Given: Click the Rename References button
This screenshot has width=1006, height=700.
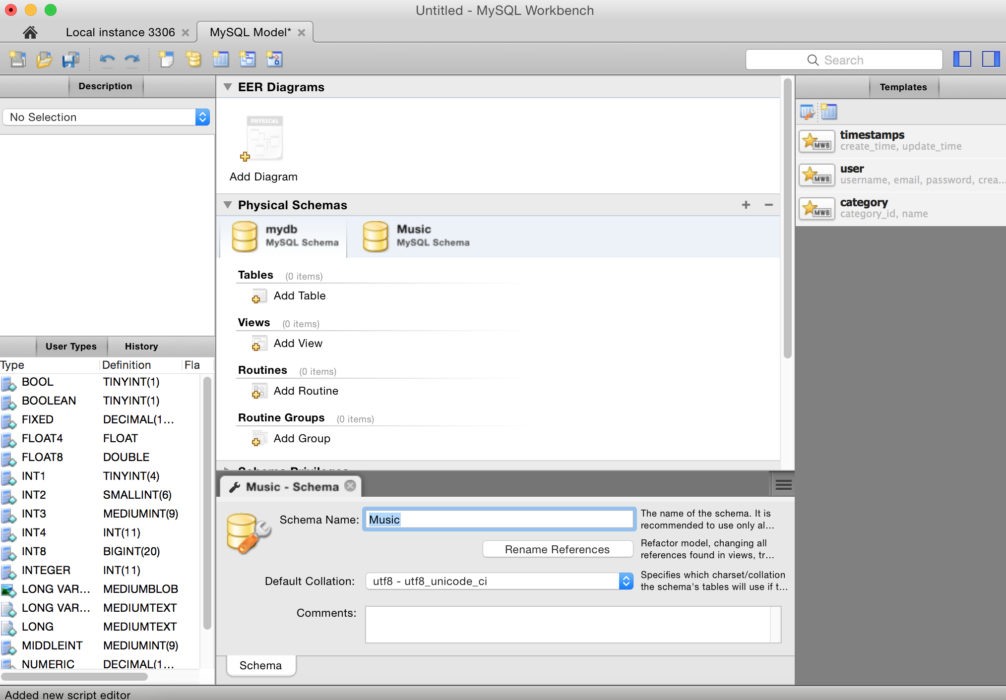Looking at the screenshot, I should click(x=556, y=549).
